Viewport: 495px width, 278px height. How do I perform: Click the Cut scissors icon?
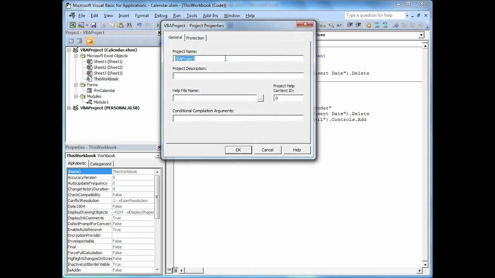click(104, 25)
